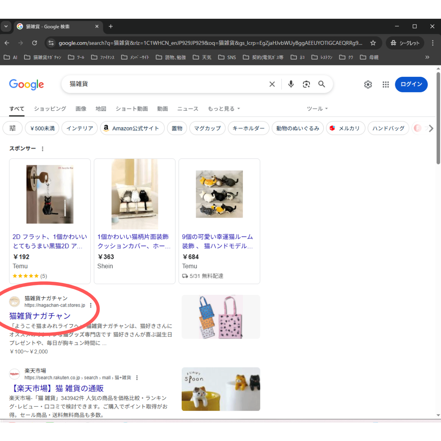Clear the search box with X icon
Image resolution: width=441 pixels, height=441 pixels.
pos(272,84)
